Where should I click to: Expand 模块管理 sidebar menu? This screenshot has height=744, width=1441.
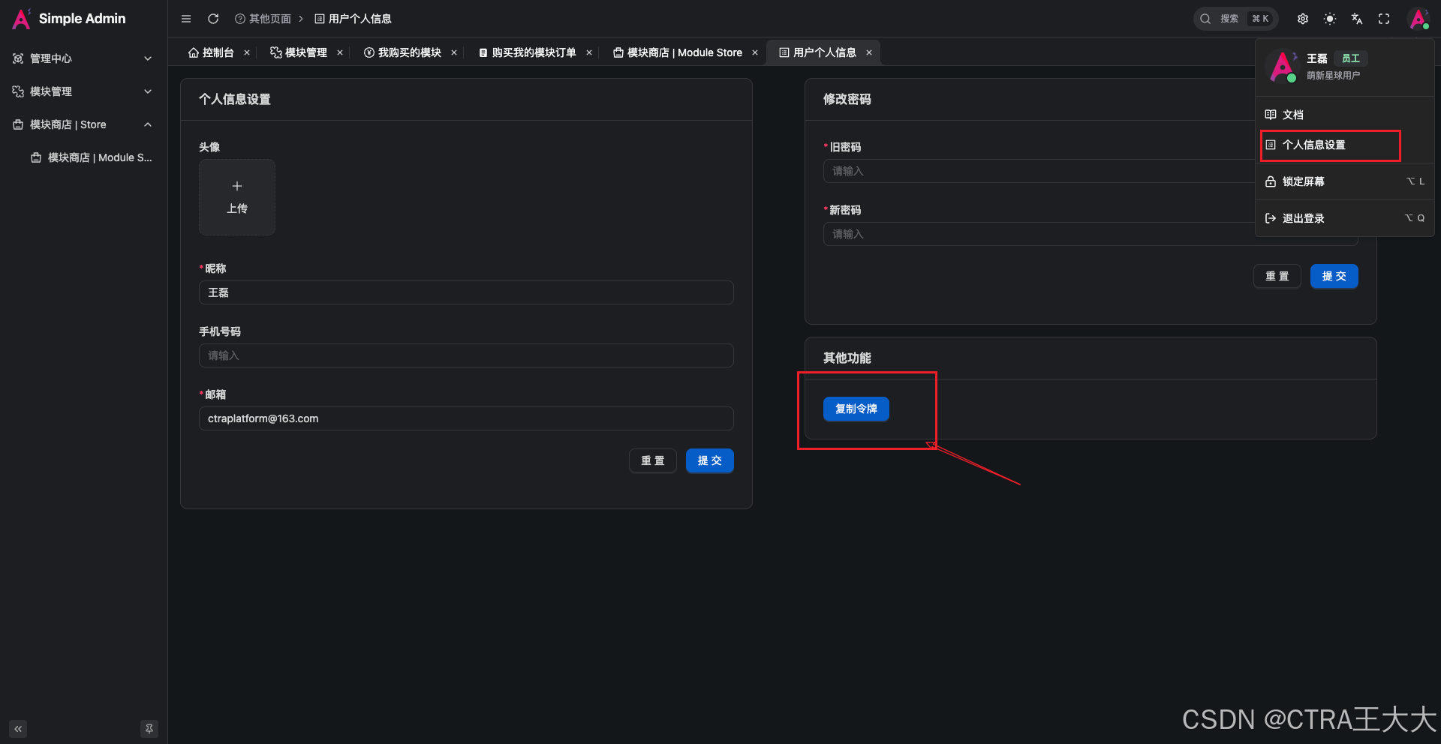83,91
